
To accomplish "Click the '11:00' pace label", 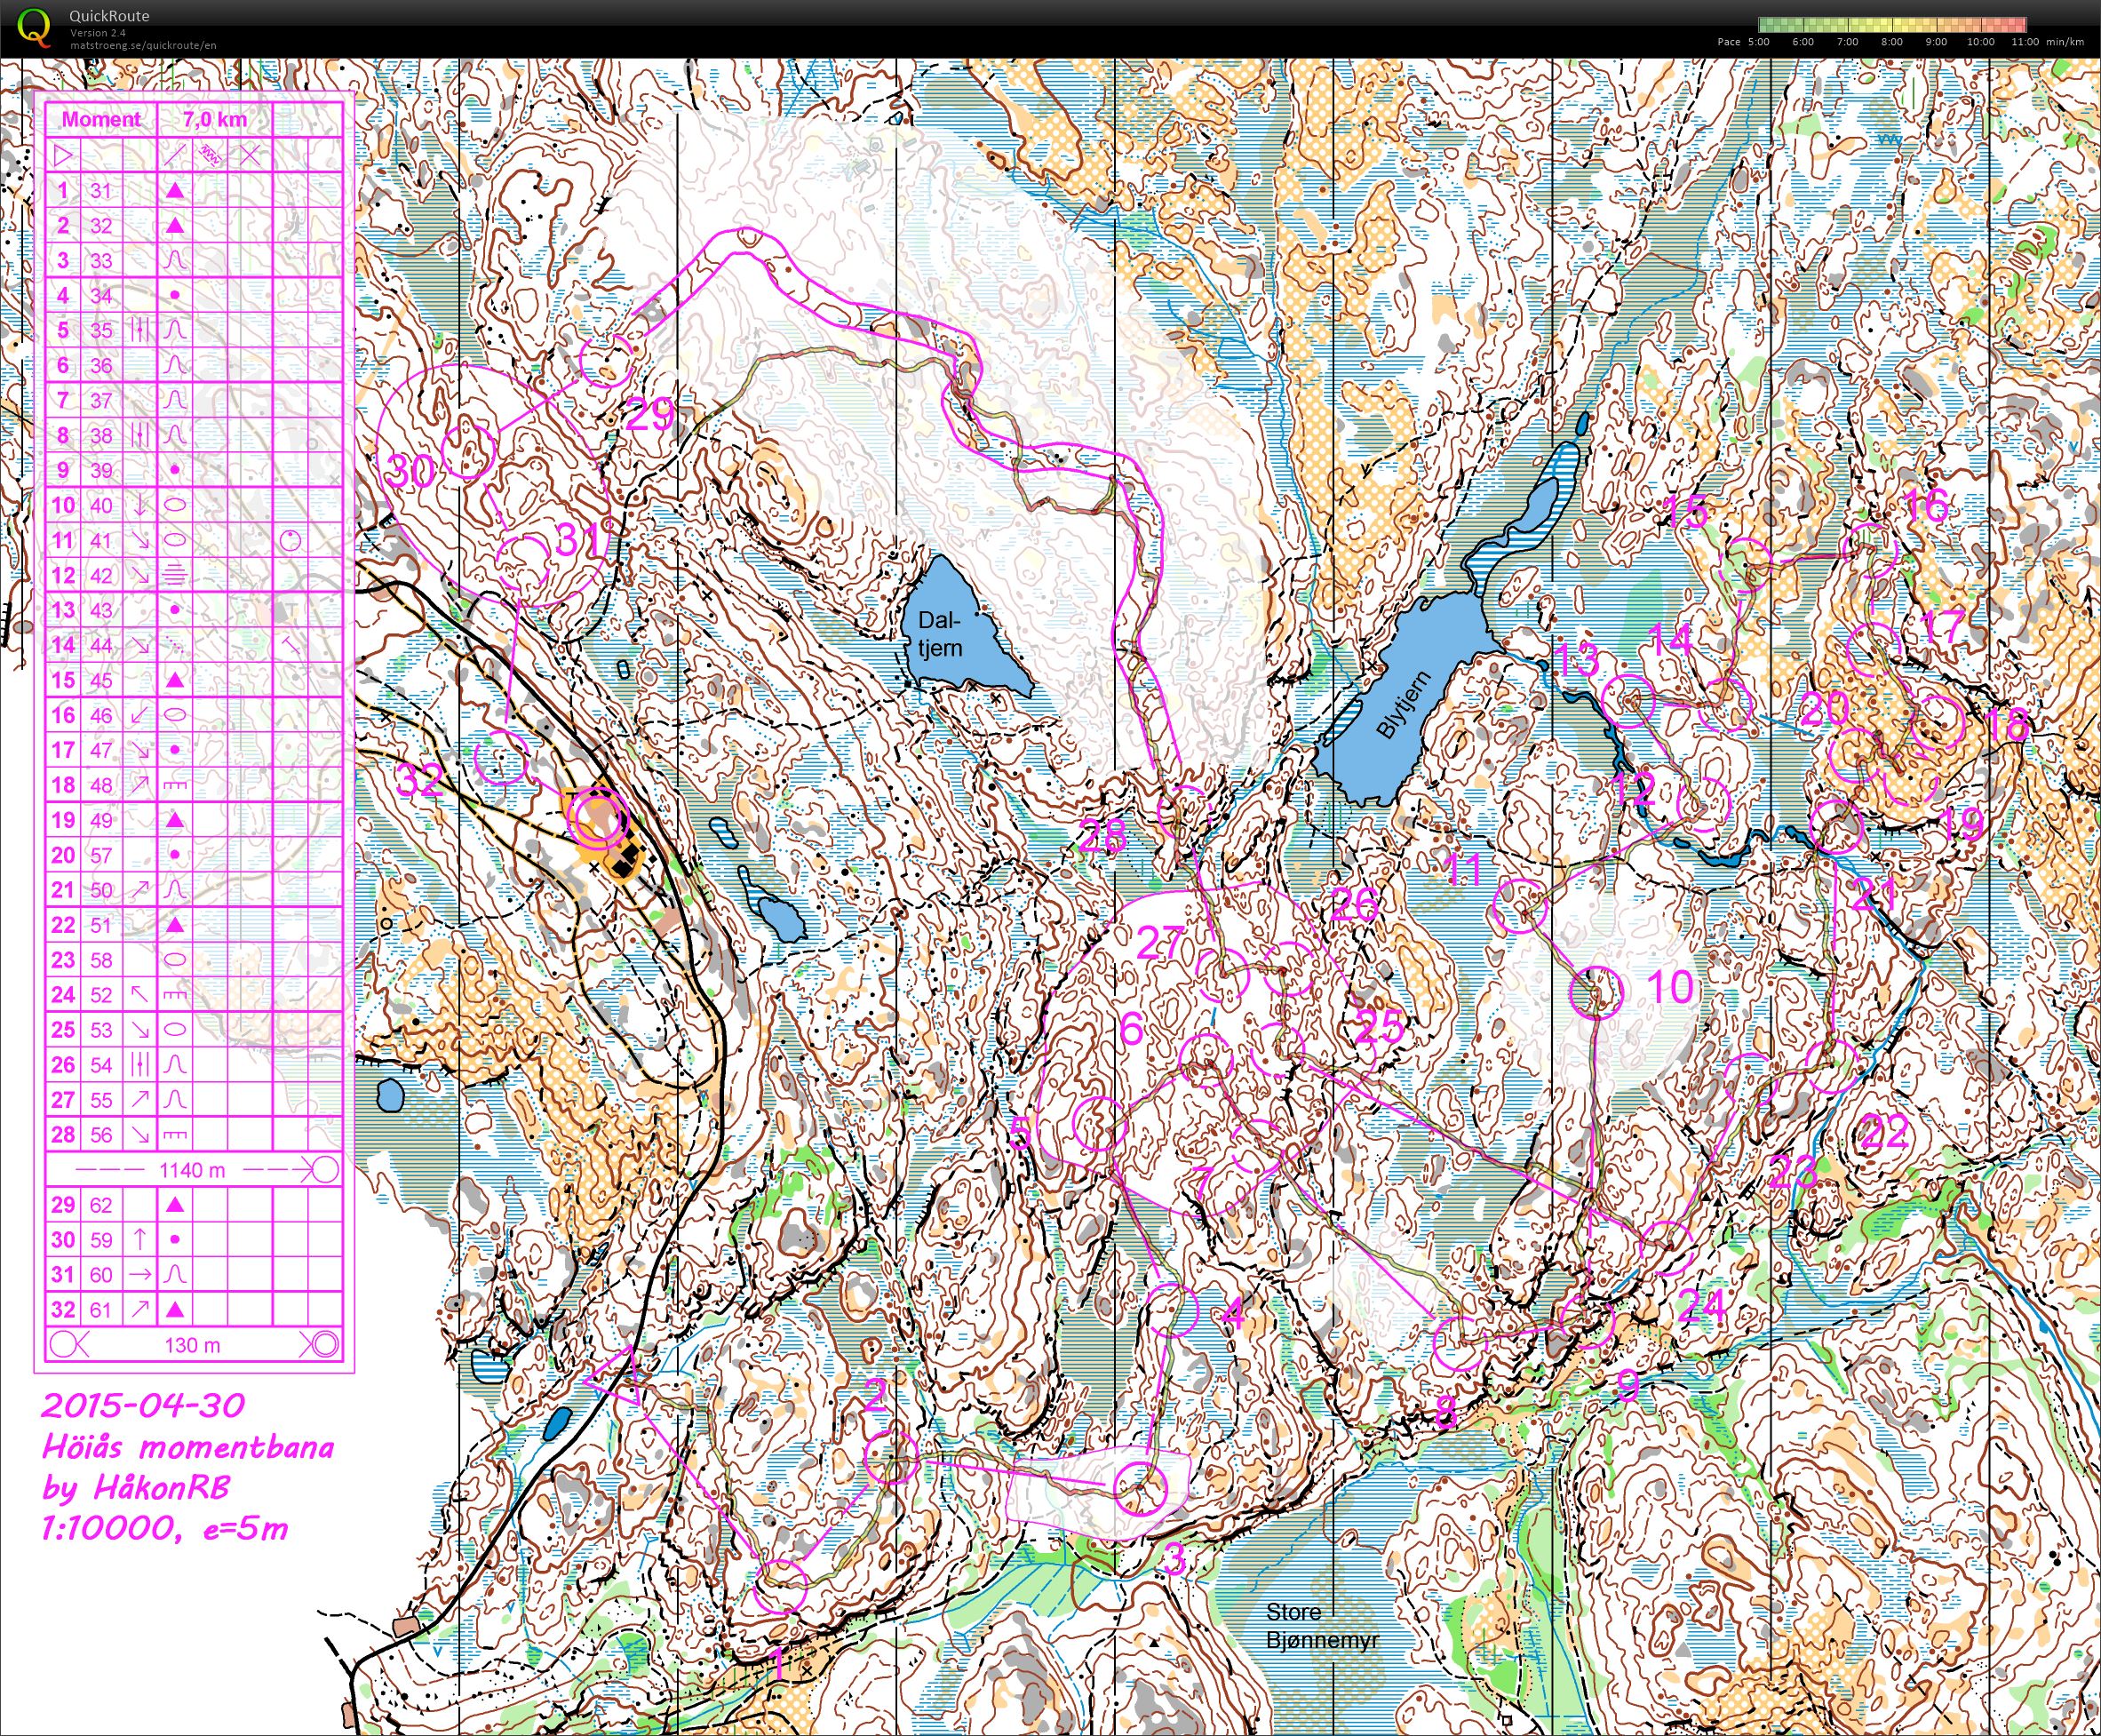I will click(2025, 42).
